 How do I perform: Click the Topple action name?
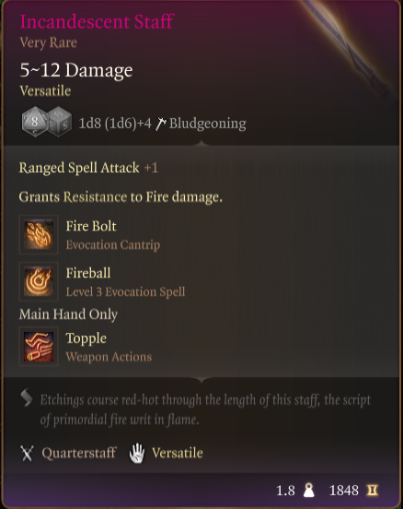tap(86, 338)
